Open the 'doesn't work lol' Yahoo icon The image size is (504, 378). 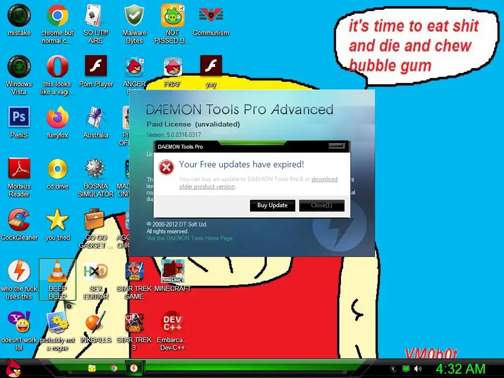pyautogui.click(x=19, y=322)
